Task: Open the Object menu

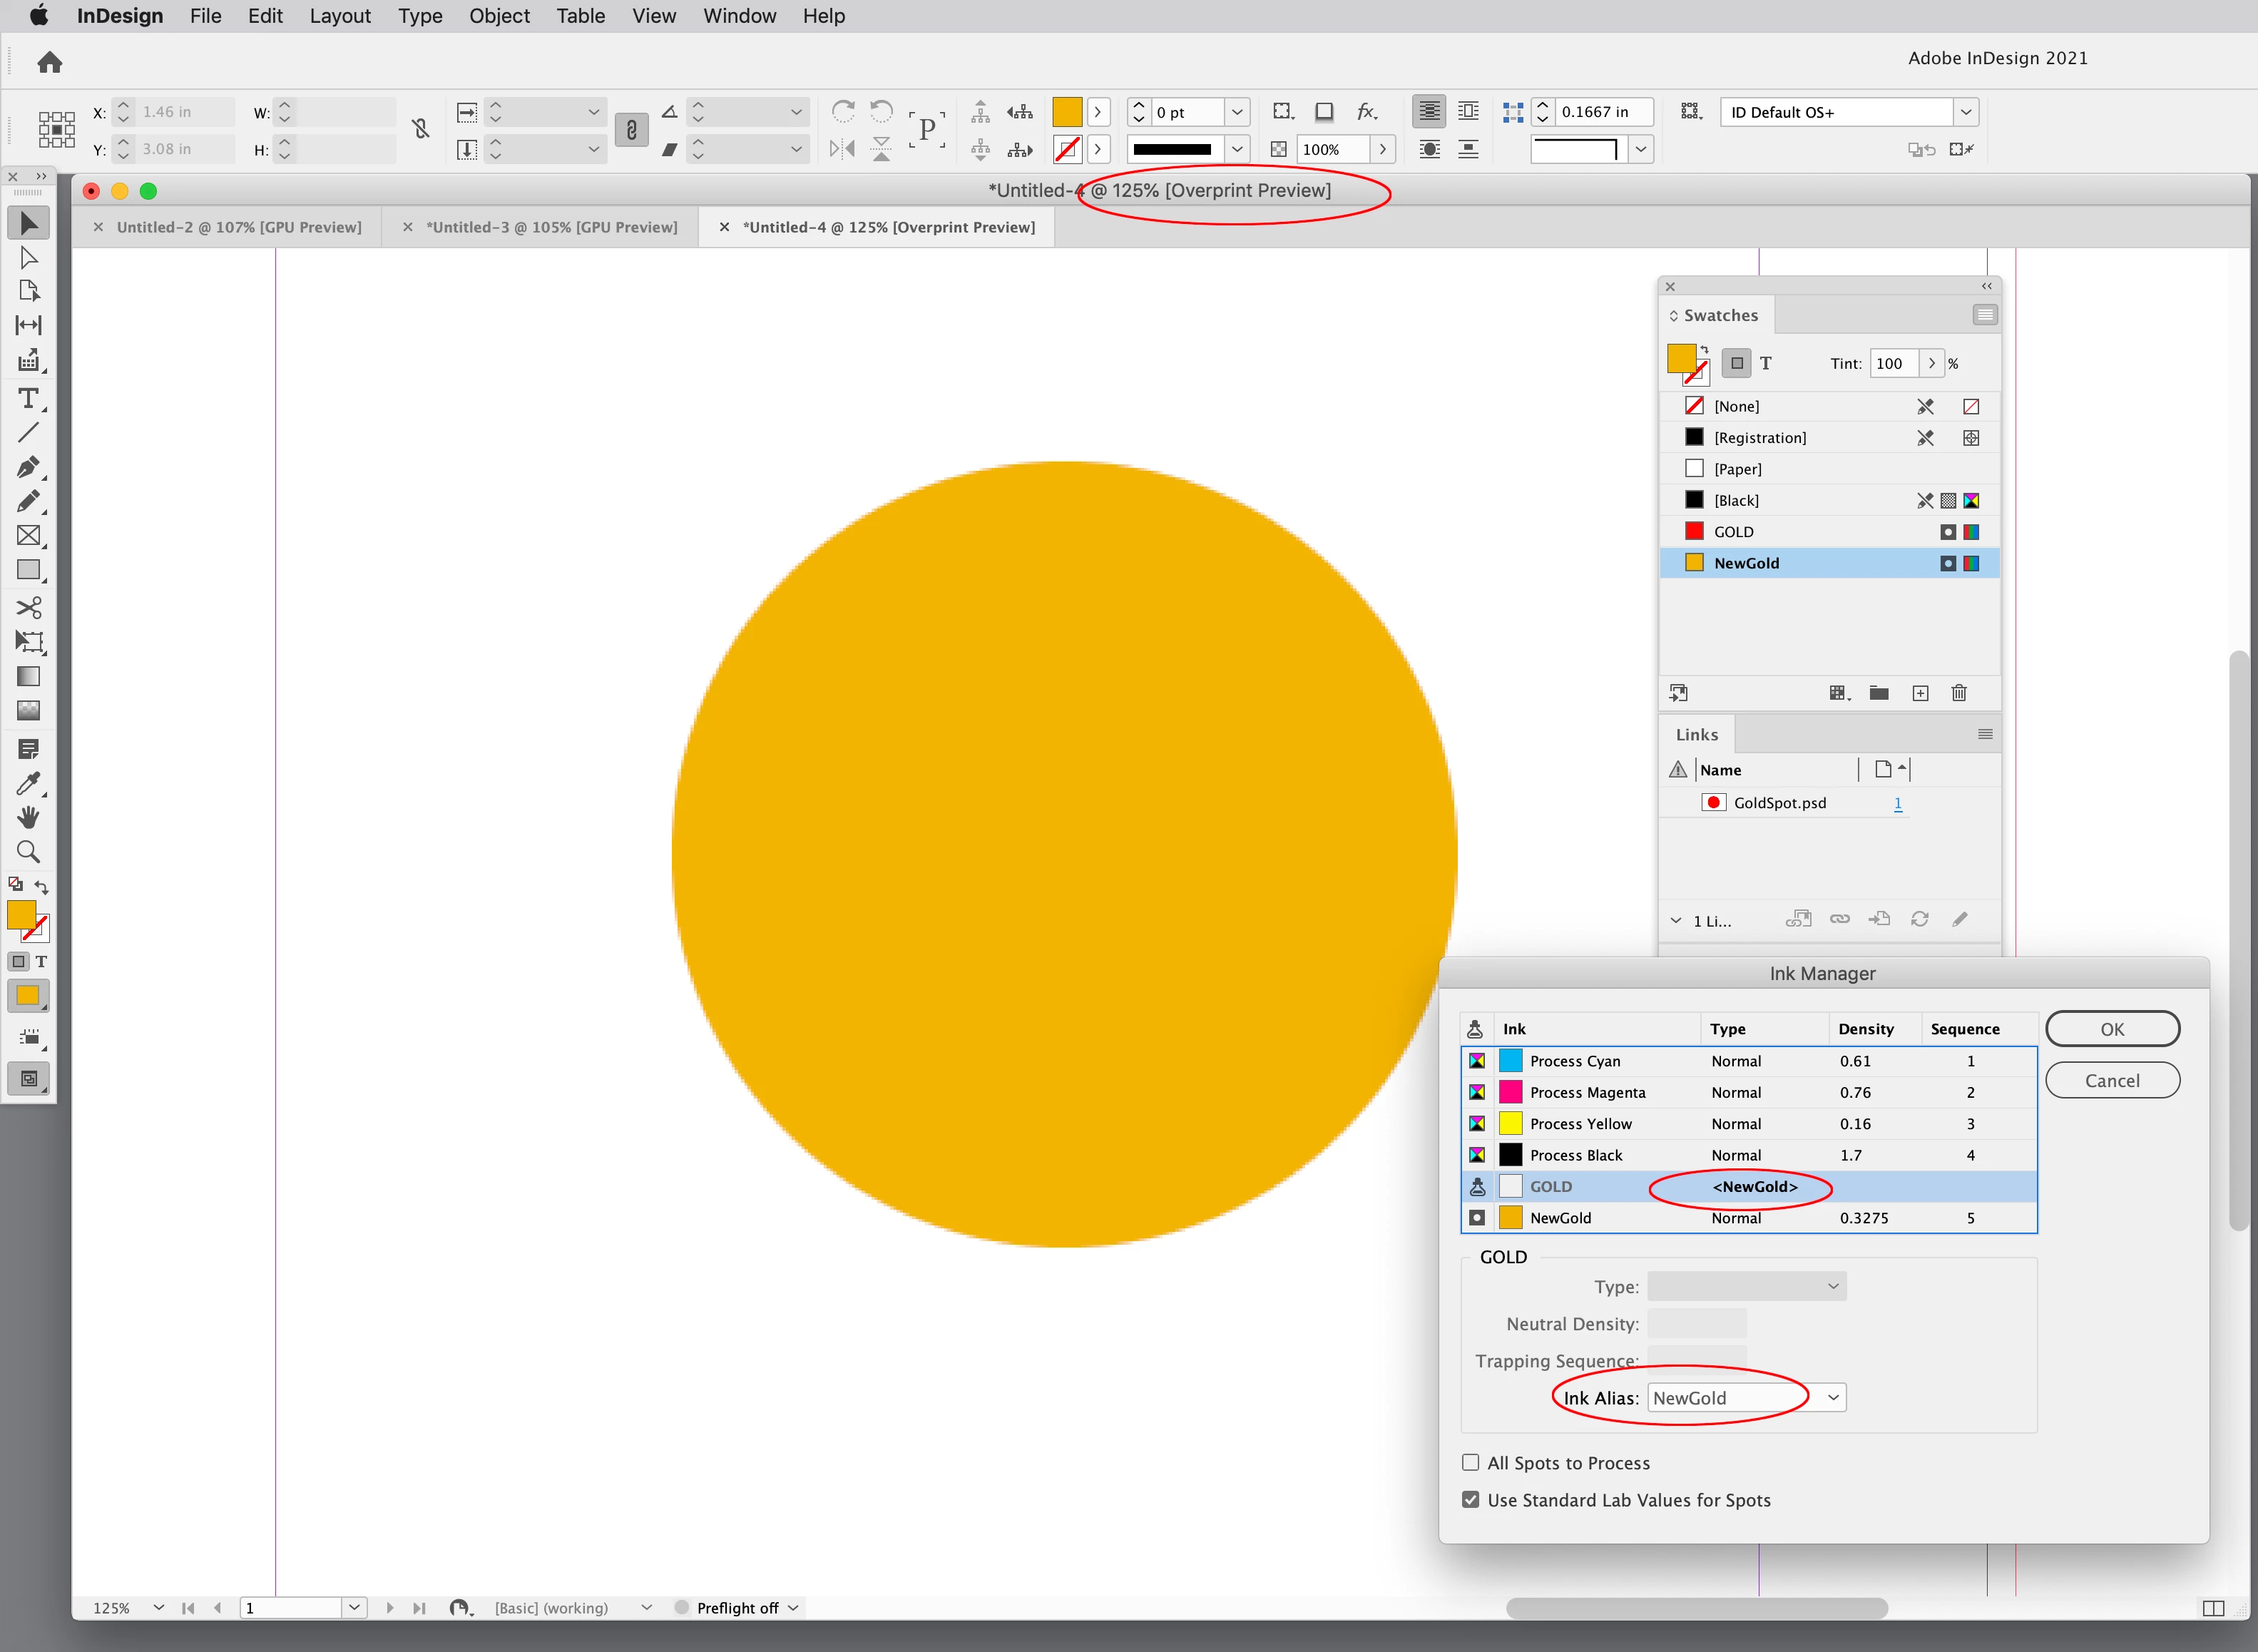Action: pyautogui.click(x=499, y=16)
